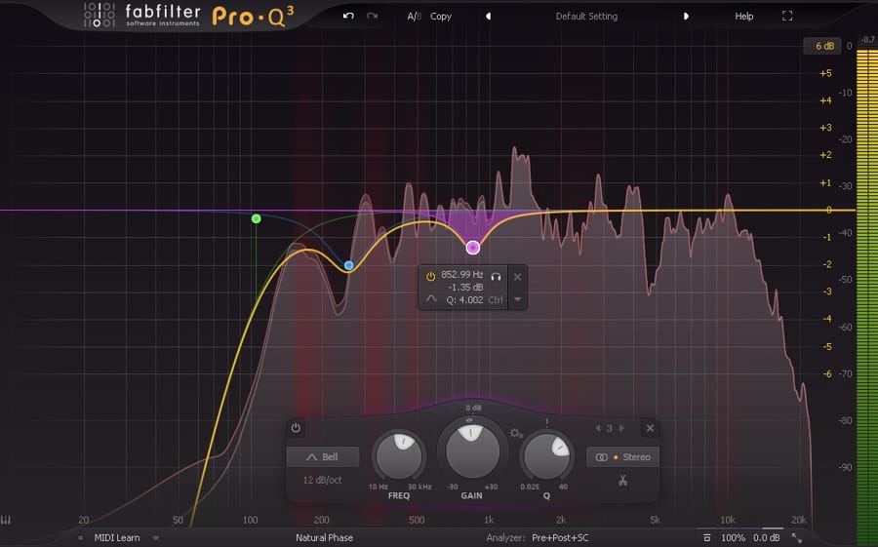Screen dimensions: 878x547
Task: Select the previous band with the arrow left of 3
Action: (x=598, y=428)
